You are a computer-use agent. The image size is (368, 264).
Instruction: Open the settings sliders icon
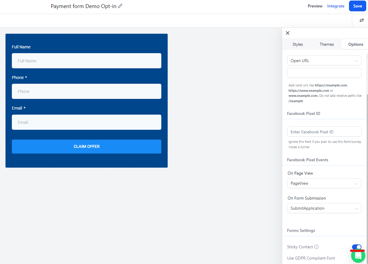click(x=361, y=20)
